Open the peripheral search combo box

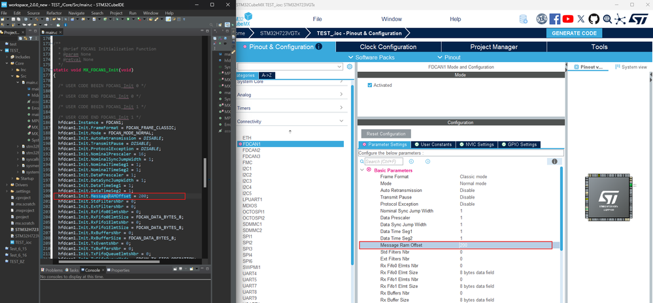[x=290, y=67]
